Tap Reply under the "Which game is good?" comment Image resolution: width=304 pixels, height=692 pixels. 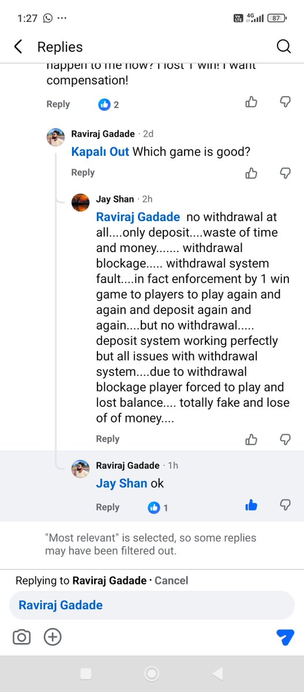pyautogui.click(x=83, y=172)
